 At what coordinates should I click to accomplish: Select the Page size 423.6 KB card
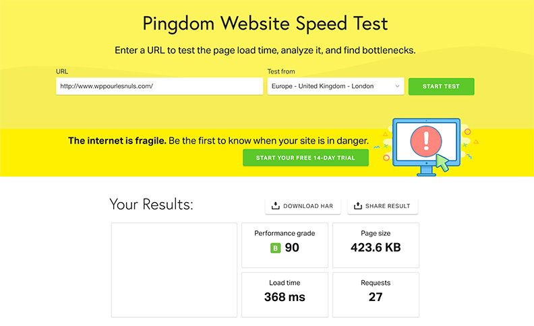[376, 244]
